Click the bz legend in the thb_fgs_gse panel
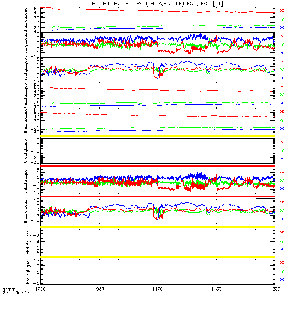Viewport: 295px width, 315px height. [x=282, y=36]
